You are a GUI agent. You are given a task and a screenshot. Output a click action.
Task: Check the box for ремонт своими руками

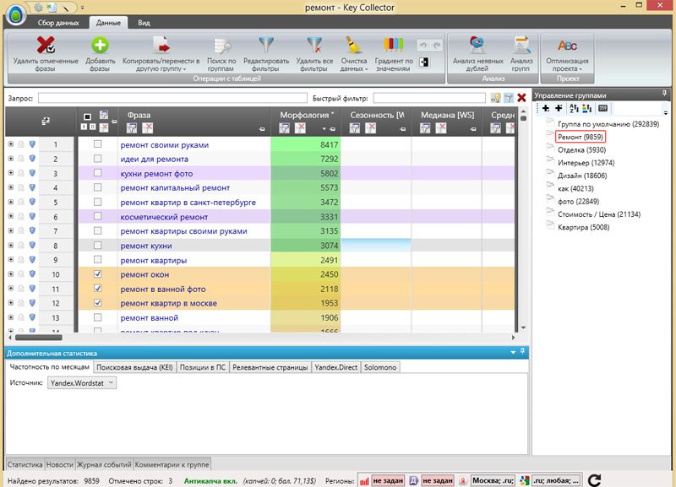pos(98,144)
